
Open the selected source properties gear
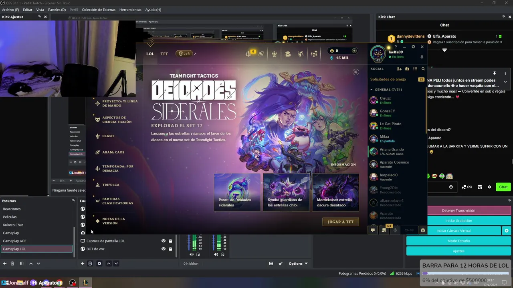tap(99, 264)
